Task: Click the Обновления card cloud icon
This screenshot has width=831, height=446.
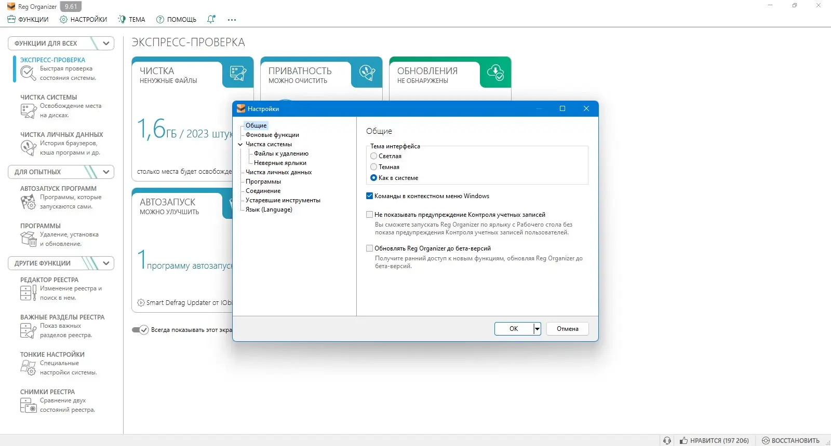Action: (x=495, y=73)
